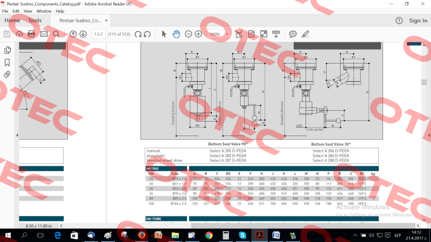Image resolution: width=431 pixels, height=242 pixels.
Task: Select the Highlight text pen tool
Action: pos(305,34)
